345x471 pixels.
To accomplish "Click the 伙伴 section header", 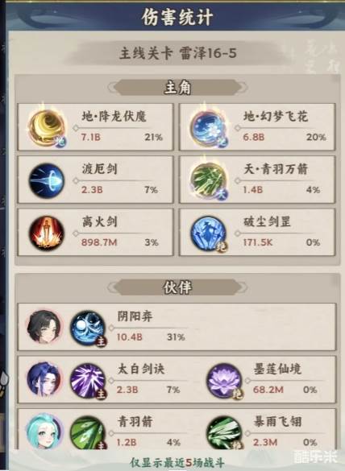I will click(177, 287).
